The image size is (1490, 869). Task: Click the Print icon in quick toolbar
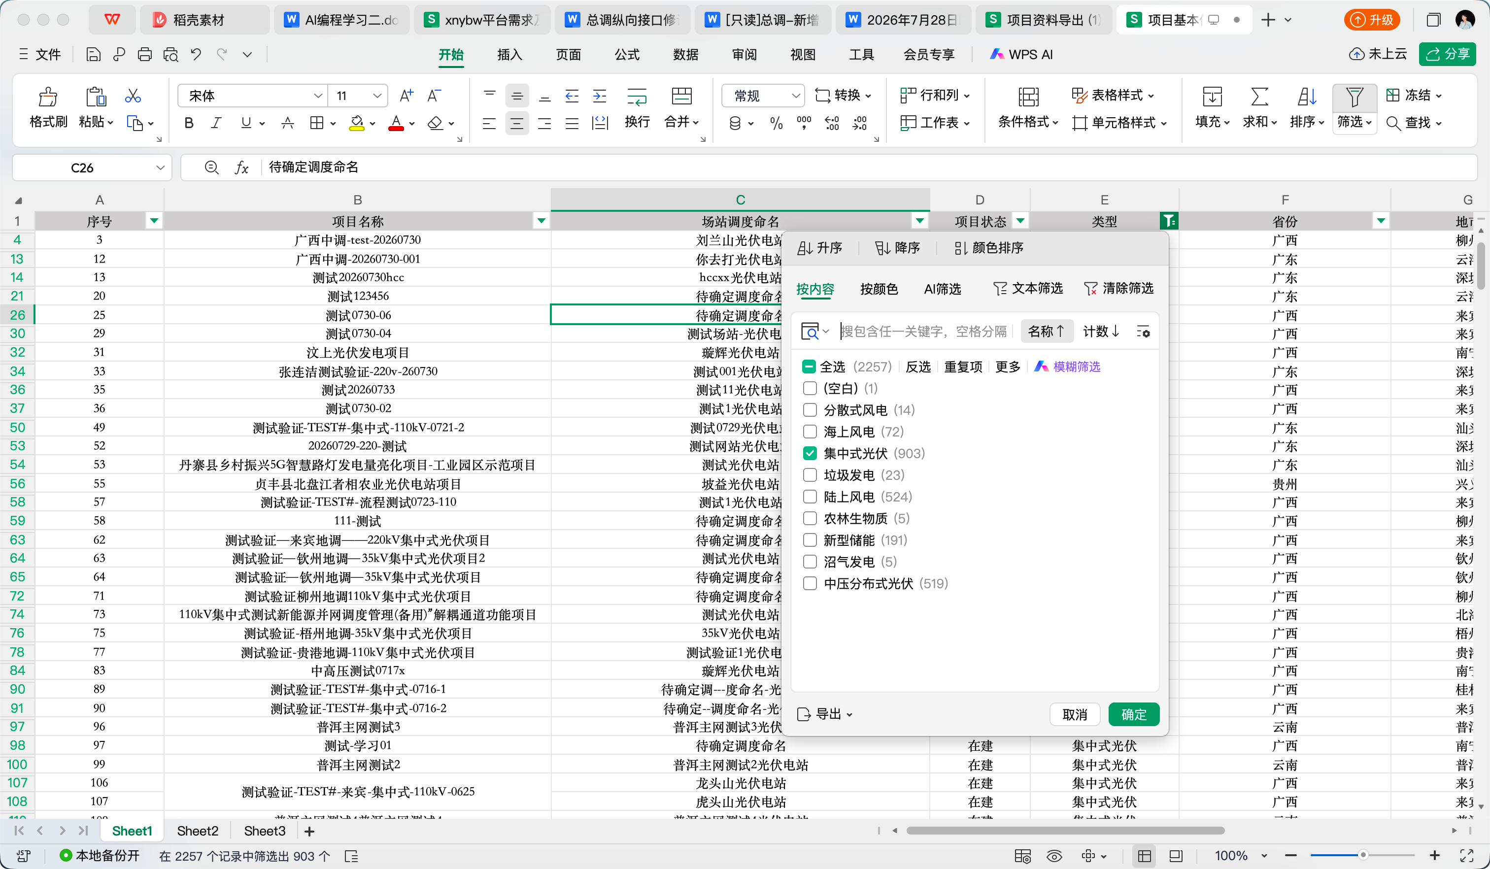pos(144,54)
